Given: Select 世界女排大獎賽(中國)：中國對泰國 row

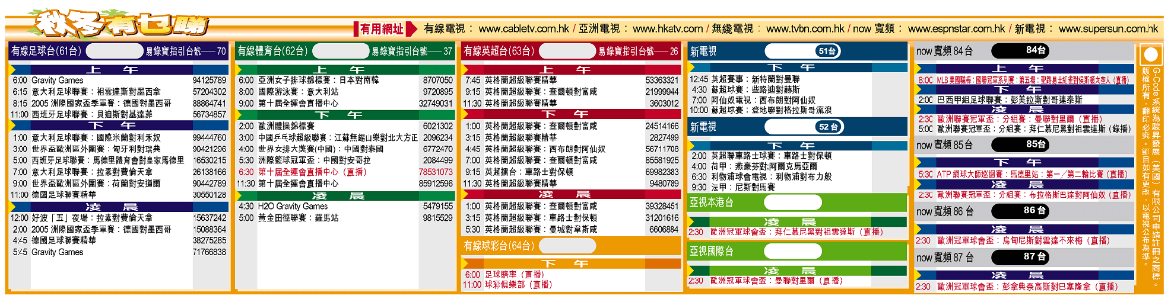Looking at the screenshot, I should point(345,149).
